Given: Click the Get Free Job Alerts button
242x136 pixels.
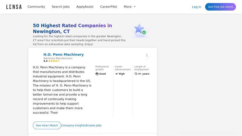Looking at the screenshot, I should (x=221, y=7).
